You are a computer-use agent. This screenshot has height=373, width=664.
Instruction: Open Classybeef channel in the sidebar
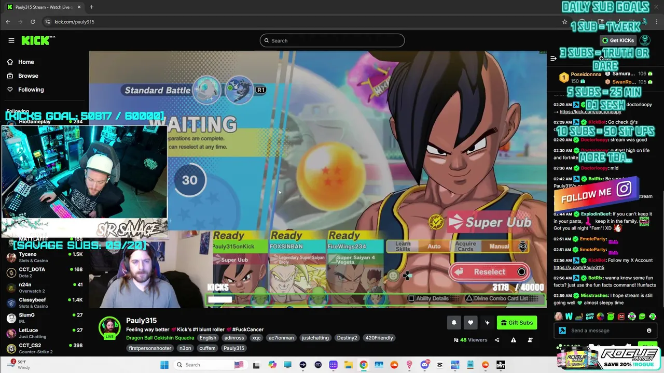pos(44,303)
